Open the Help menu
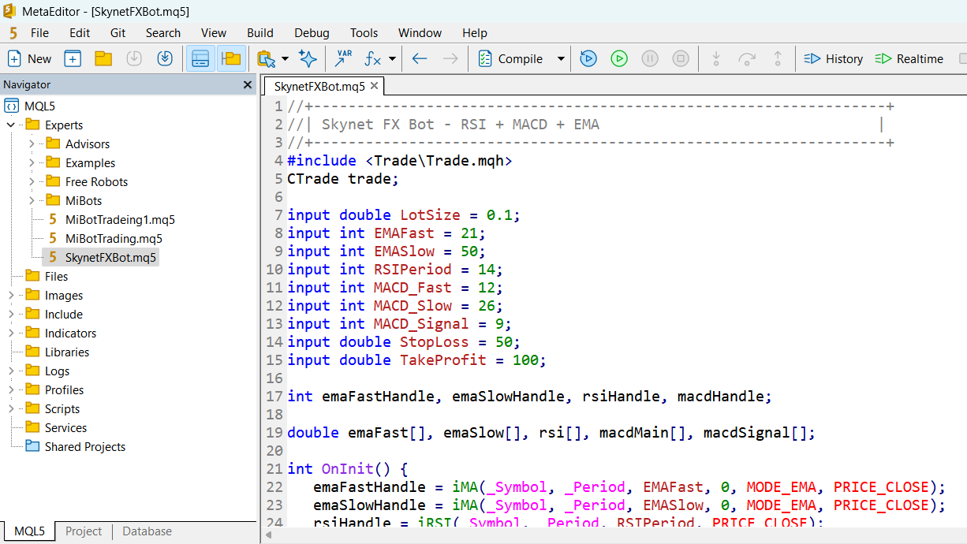The height and width of the screenshot is (544, 967). click(475, 33)
